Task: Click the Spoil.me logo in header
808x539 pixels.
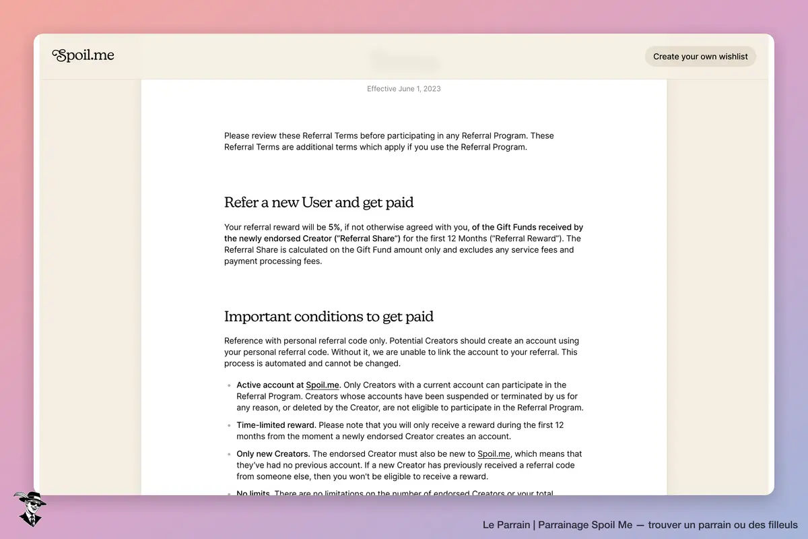Action: coord(83,56)
